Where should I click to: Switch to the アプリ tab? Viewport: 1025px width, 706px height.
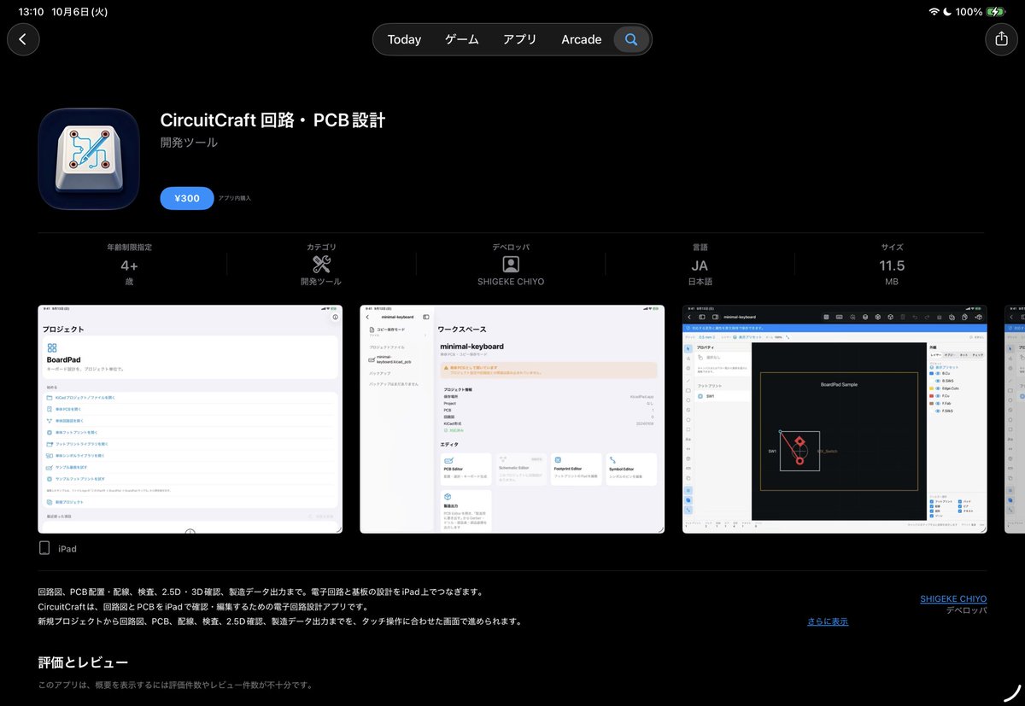coord(520,39)
